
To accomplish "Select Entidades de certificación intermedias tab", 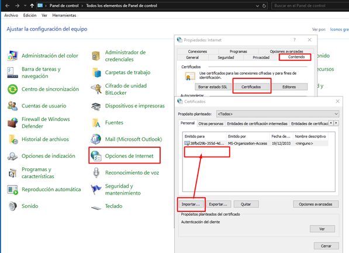I will [257, 123].
